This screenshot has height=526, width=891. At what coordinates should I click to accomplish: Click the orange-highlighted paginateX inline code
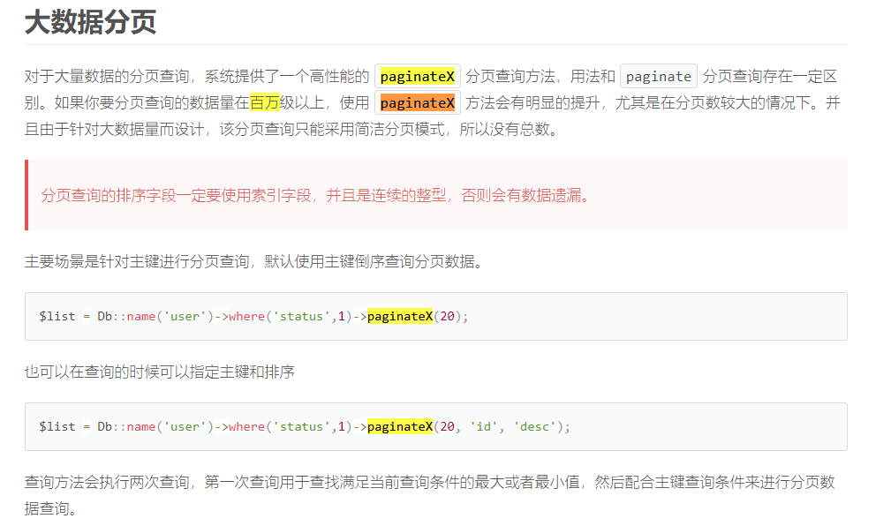tap(418, 103)
